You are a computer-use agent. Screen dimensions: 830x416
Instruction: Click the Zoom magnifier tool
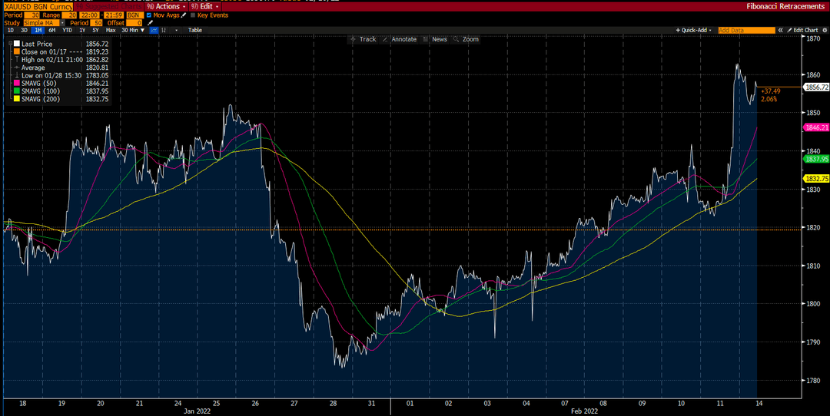pos(466,39)
